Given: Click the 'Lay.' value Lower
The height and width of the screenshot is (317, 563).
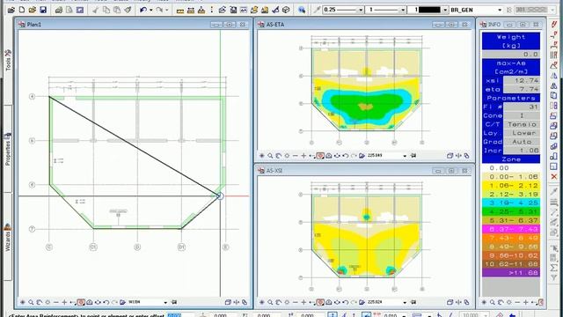Looking at the screenshot, I should click(522, 133).
